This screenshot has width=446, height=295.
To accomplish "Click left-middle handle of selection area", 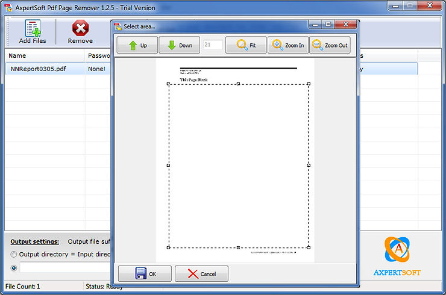I will [x=168, y=165].
